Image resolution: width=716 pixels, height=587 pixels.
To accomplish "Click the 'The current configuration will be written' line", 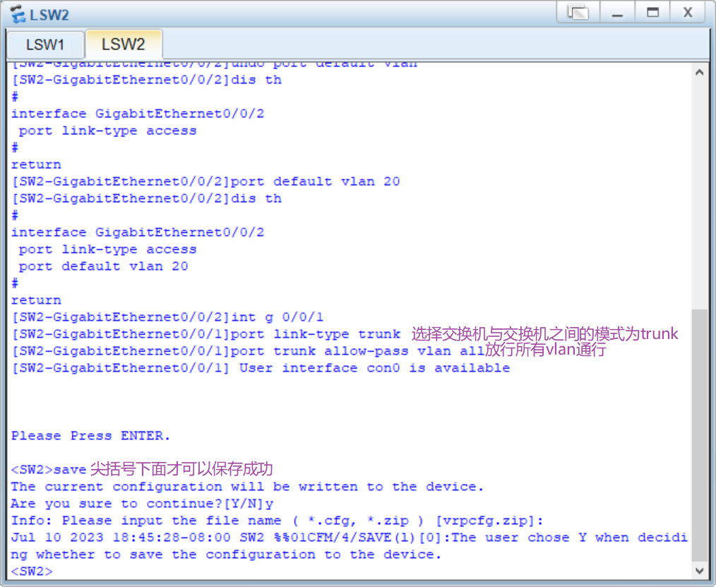I will [x=247, y=487].
